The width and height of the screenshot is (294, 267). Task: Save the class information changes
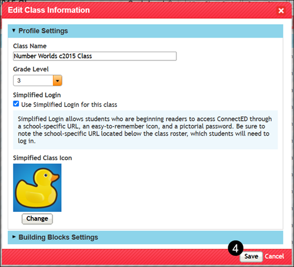[251, 256]
